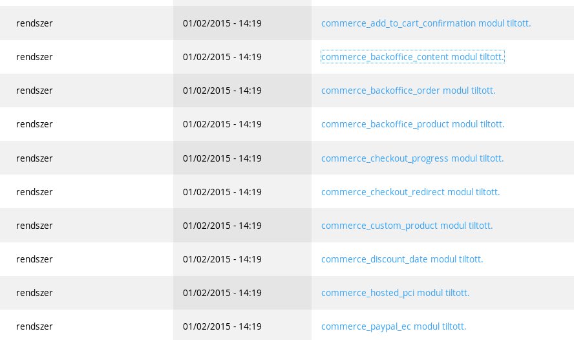The image size is (574, 340).
Task: Open the commerce_backoffice_content modul tiltott link
Action: coord(412,57)
